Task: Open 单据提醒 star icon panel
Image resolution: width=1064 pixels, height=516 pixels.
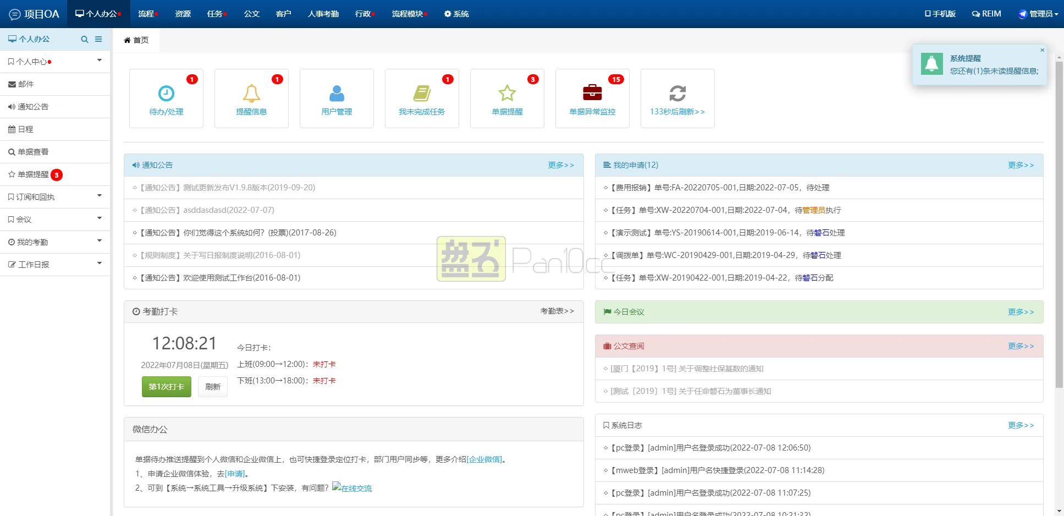Action: pyautogui.click(x=507, y=94)
